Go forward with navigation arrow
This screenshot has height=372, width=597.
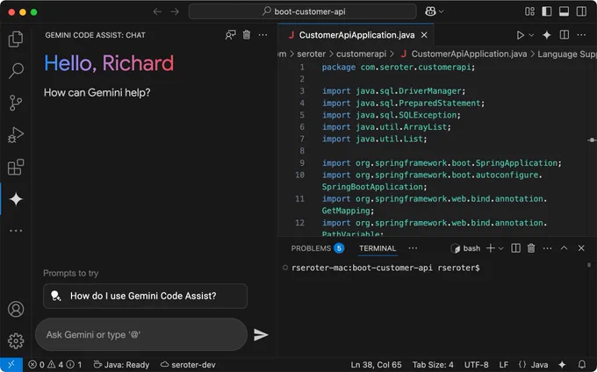click(175, 11)
